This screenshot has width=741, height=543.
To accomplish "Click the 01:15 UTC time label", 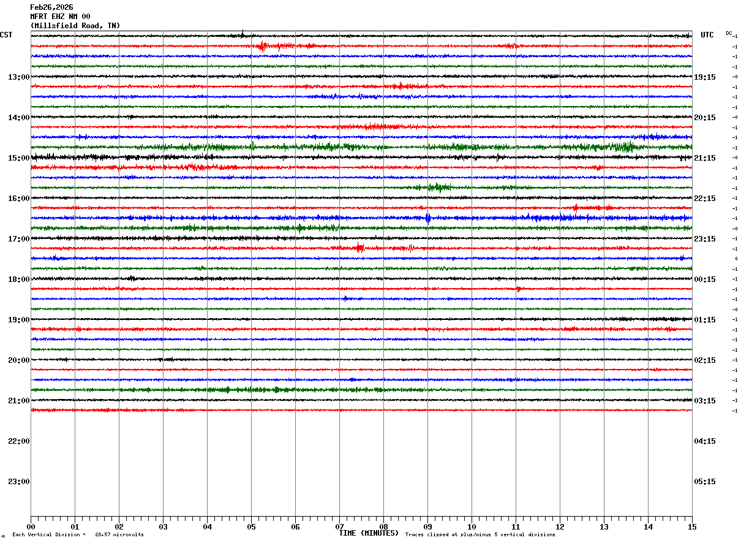I will click(704, 320).
